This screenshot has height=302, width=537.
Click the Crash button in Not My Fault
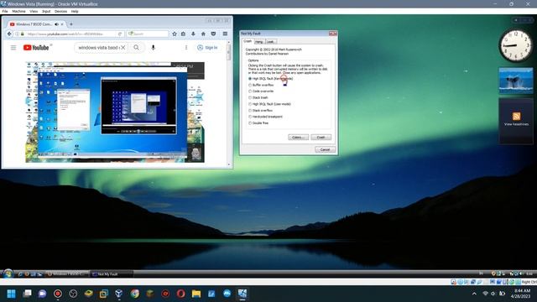click(x=321, y=138)
